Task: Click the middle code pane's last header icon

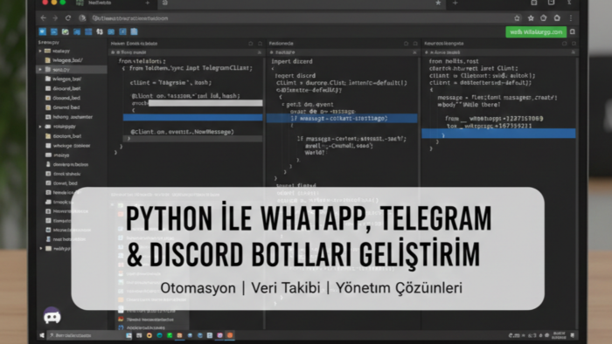Action: (x=415, y=44)
